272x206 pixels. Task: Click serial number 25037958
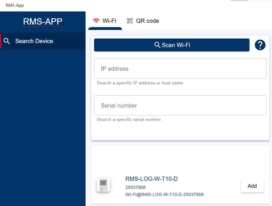[x=135, y=187]
